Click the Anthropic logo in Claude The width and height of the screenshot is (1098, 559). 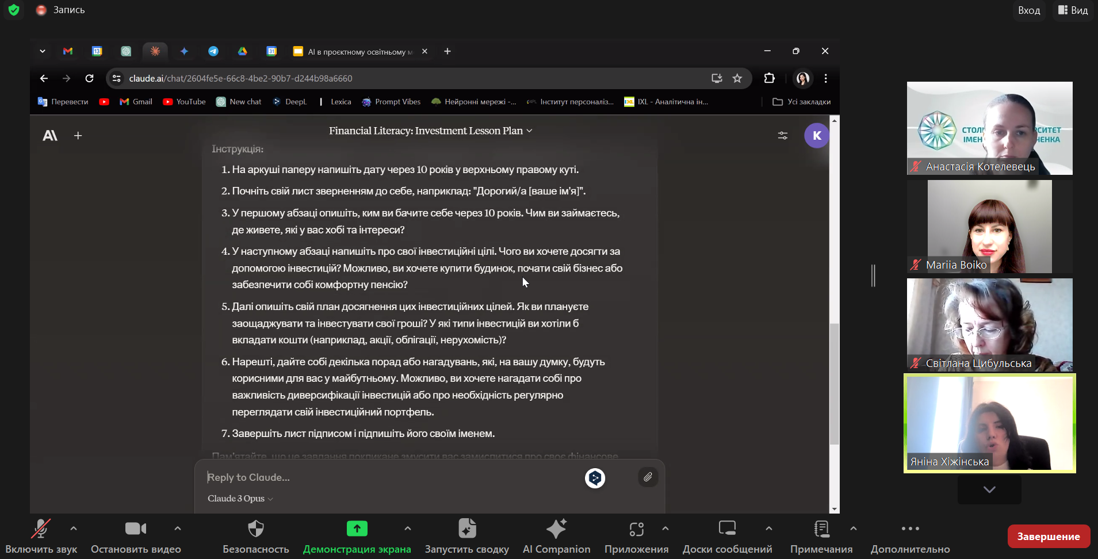click(x=50, y=136)
